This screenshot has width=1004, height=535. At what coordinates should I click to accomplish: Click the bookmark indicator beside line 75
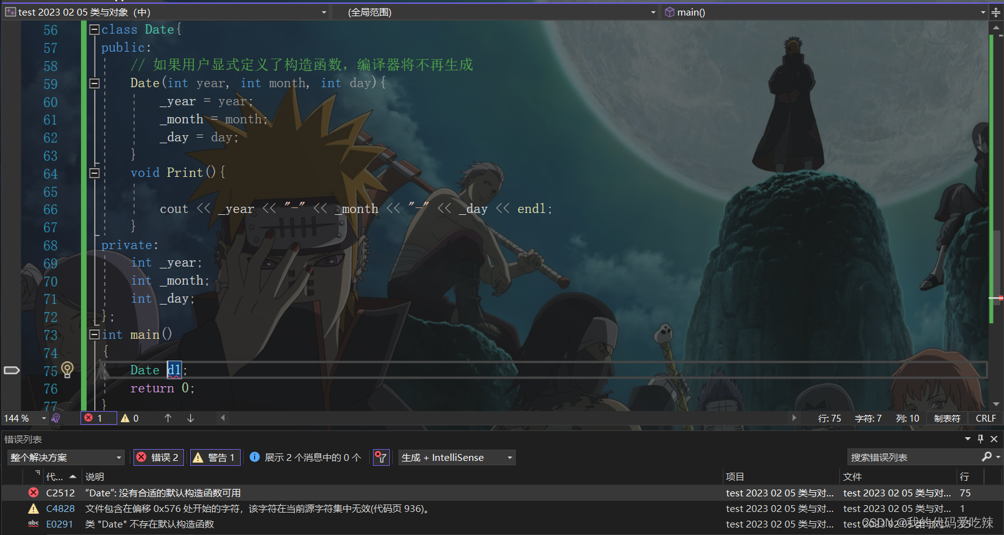coord(12,370)
